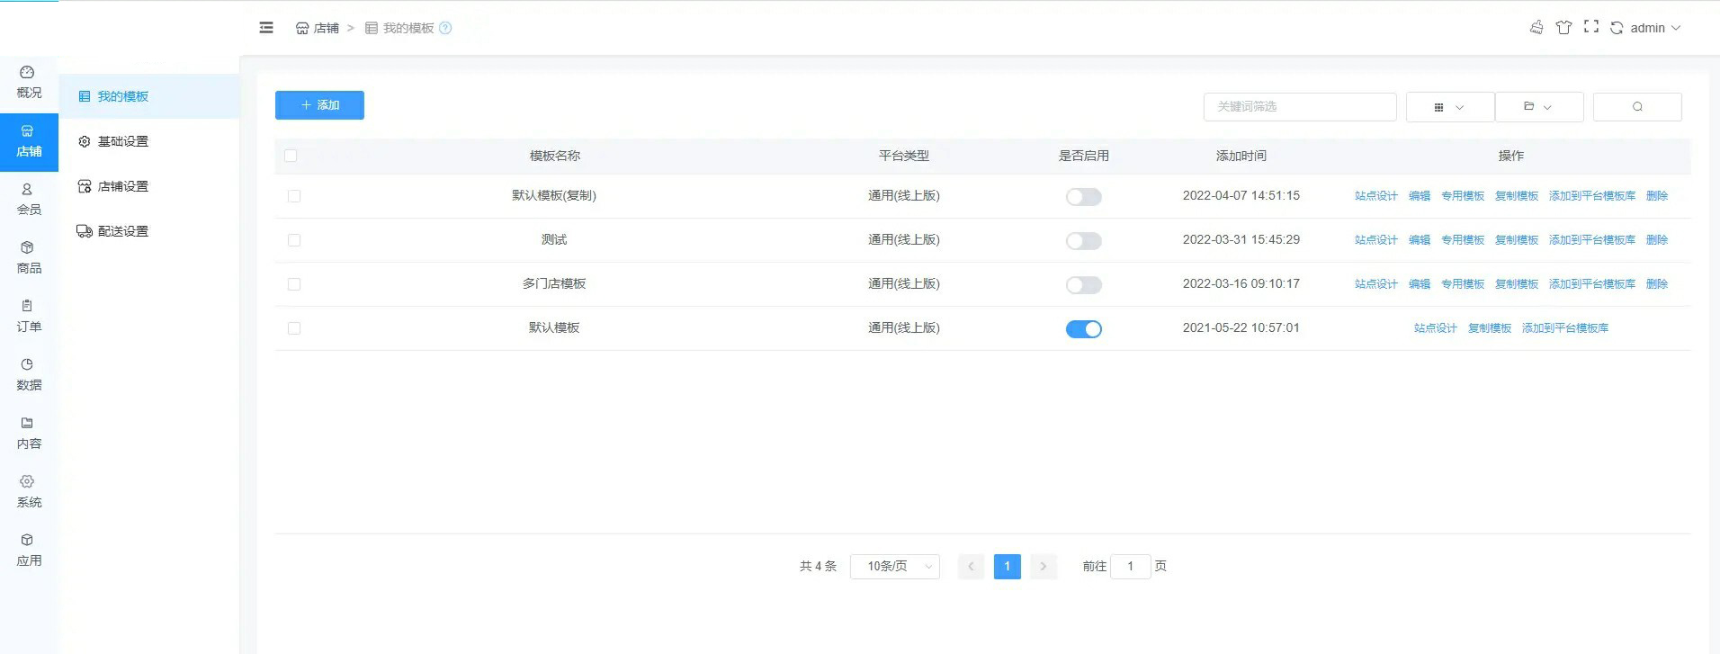Enable the 多门店模板 template switch
Image resolution: width=1720 pixels, height=654 pixels.
[1084, 285]
